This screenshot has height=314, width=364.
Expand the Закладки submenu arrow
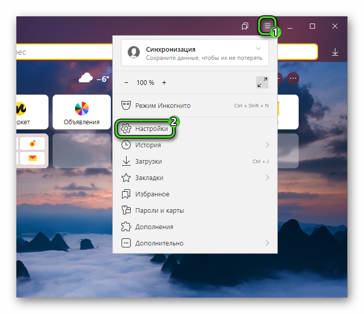(x=267, y=177)
